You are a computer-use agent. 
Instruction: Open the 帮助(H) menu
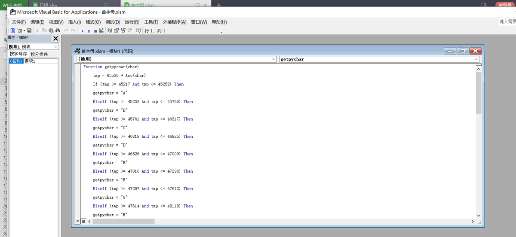(219, 22)
